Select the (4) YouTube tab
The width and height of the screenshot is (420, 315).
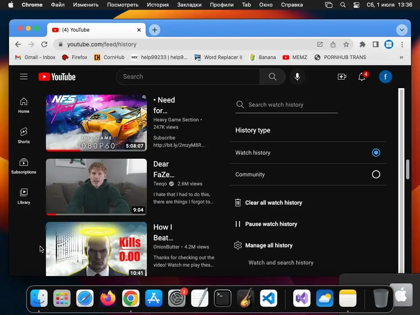tap(96, 30)
